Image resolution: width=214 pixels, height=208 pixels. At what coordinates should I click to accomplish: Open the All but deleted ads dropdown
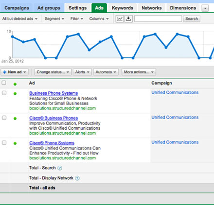pos(20,19)
